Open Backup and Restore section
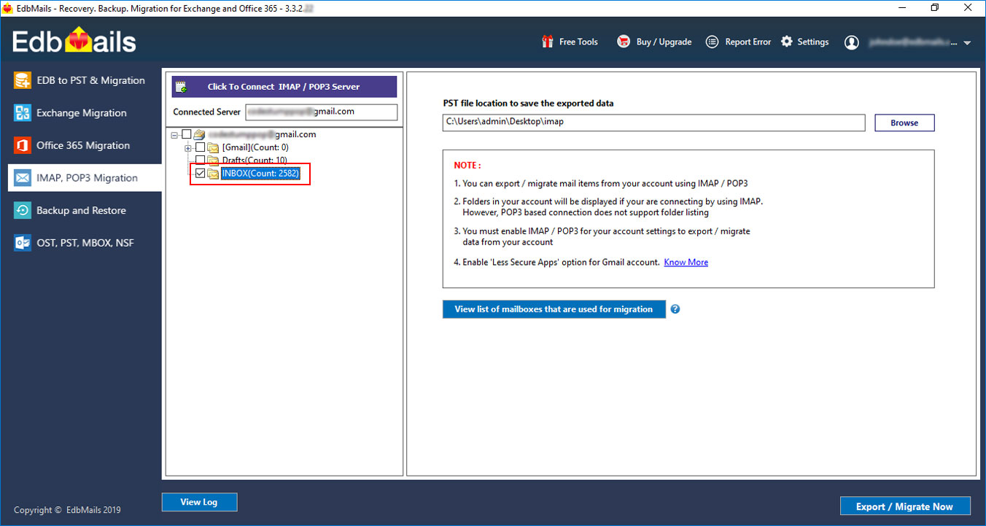Image resolution: width=986 pixels, height=526 pixels. click(85, 210)
